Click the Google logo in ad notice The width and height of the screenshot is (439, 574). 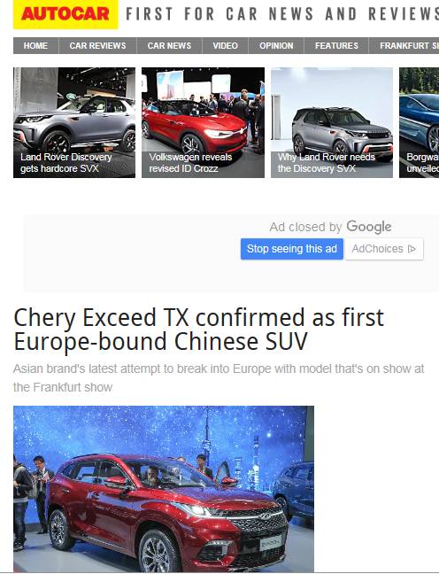(x=369, y=227)
